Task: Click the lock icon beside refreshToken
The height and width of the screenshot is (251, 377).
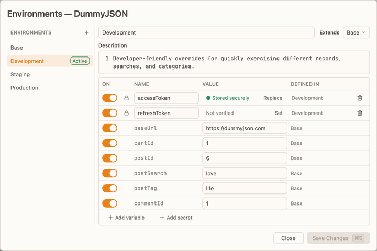Action: coord(127,113)
